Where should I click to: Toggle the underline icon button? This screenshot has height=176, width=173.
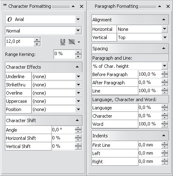63,42
